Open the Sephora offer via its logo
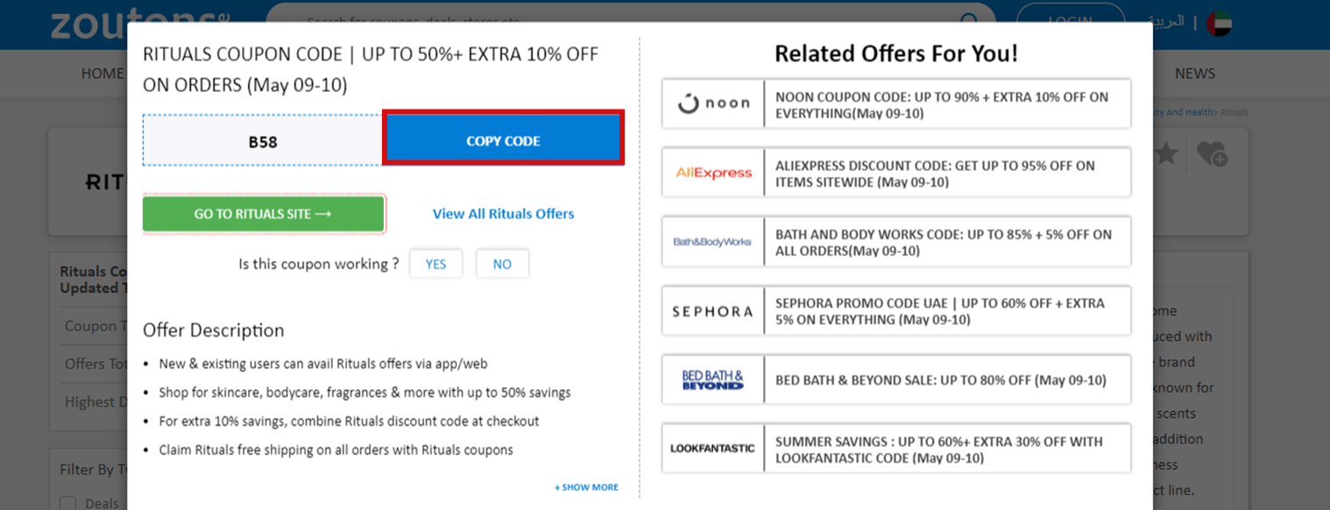The image size is (1330, 510). [x=711, y=310]
